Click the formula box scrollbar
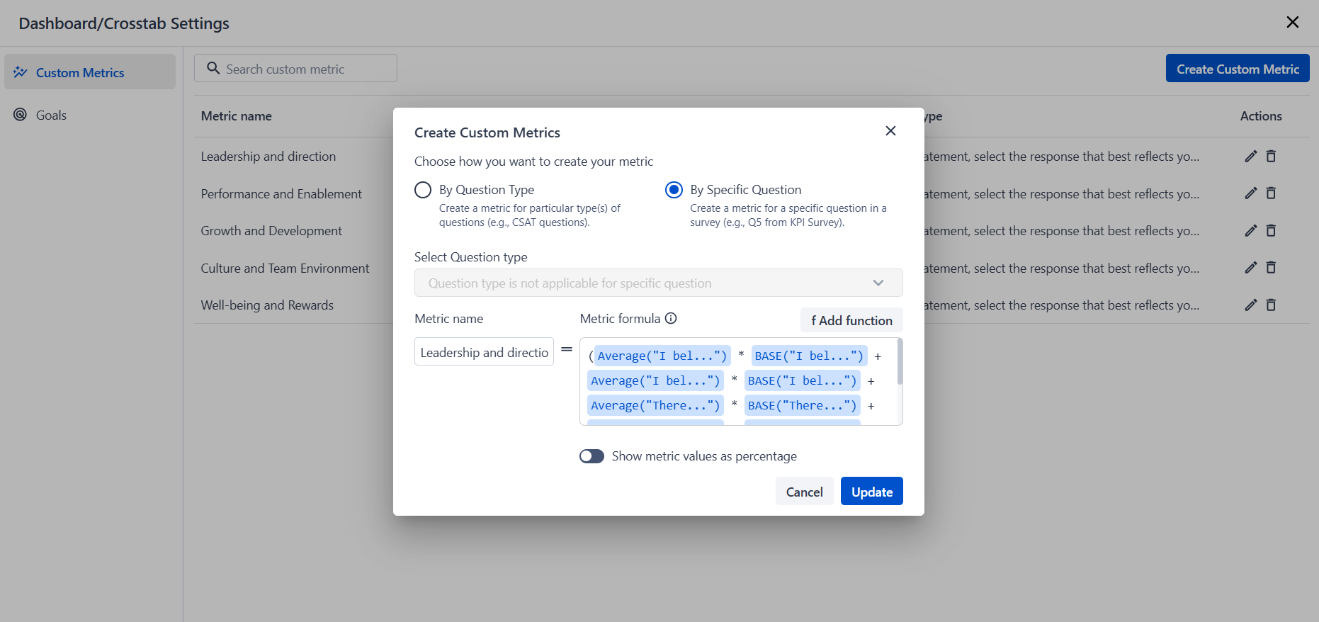The height and width of the screenshot is (622, 1319). tap(900, 363)
